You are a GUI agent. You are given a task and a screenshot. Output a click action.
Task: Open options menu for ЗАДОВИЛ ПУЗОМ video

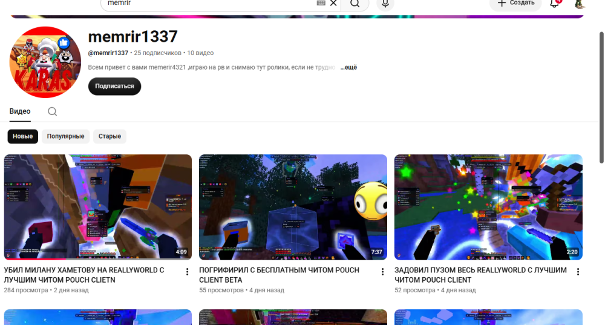tap(578, 272)
